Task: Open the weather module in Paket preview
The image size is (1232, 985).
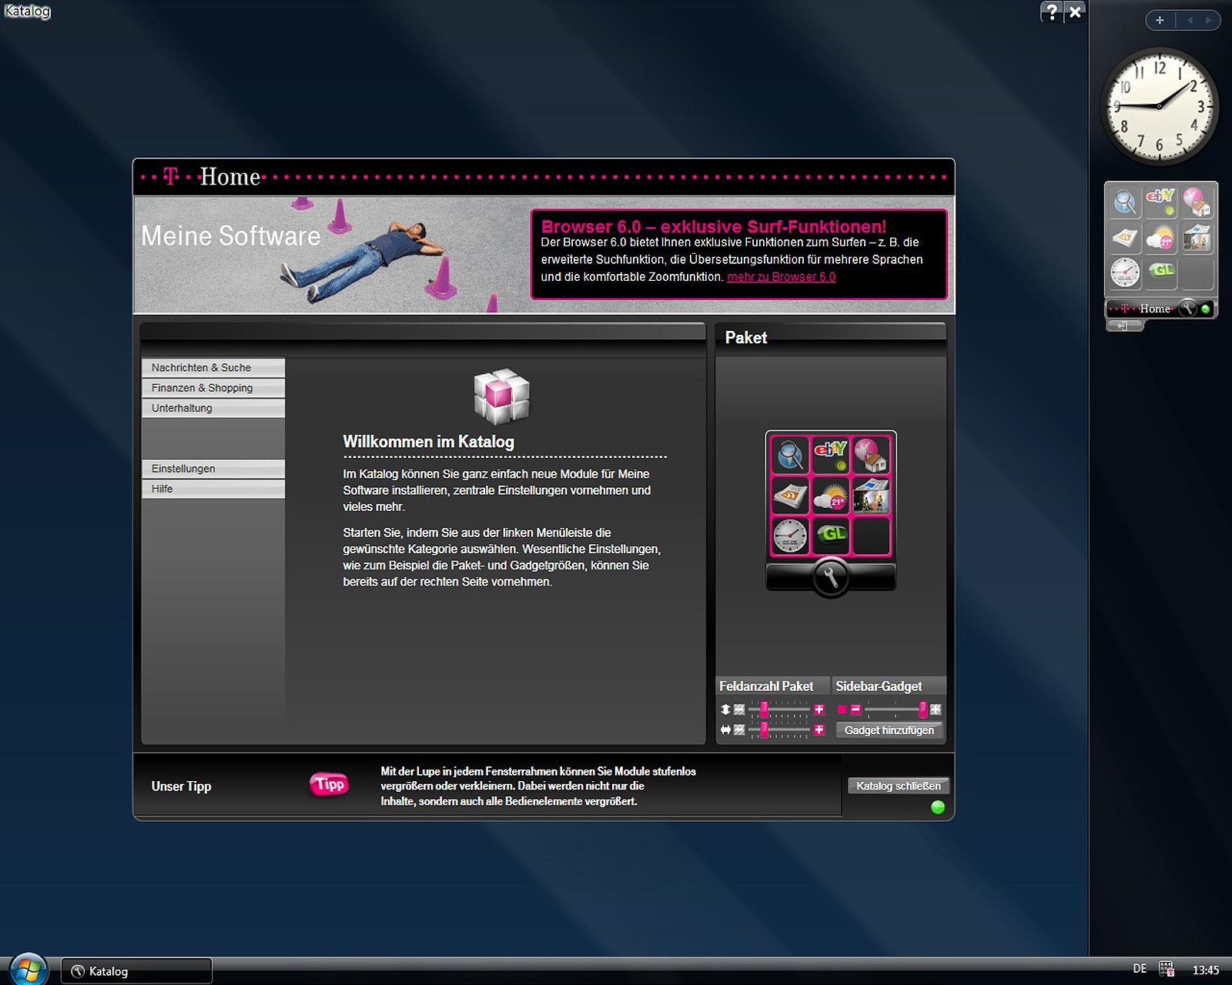Action: pyautogui.click(x=831, y=495)
